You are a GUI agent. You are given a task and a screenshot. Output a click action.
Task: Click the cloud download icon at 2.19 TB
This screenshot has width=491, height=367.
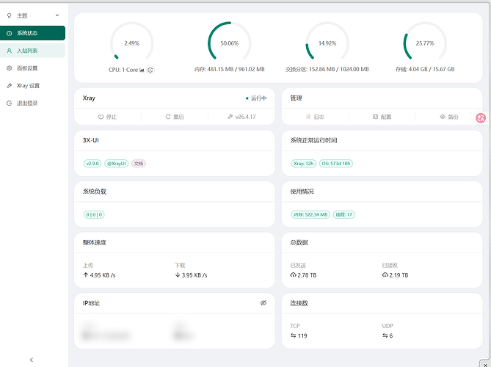385,275
